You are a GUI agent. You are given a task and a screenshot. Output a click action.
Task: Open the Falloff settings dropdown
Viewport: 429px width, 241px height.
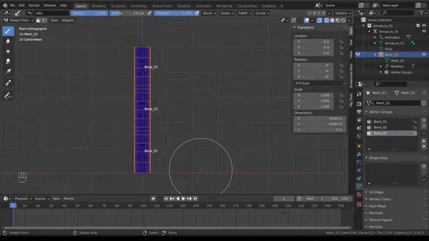(245, 13)
